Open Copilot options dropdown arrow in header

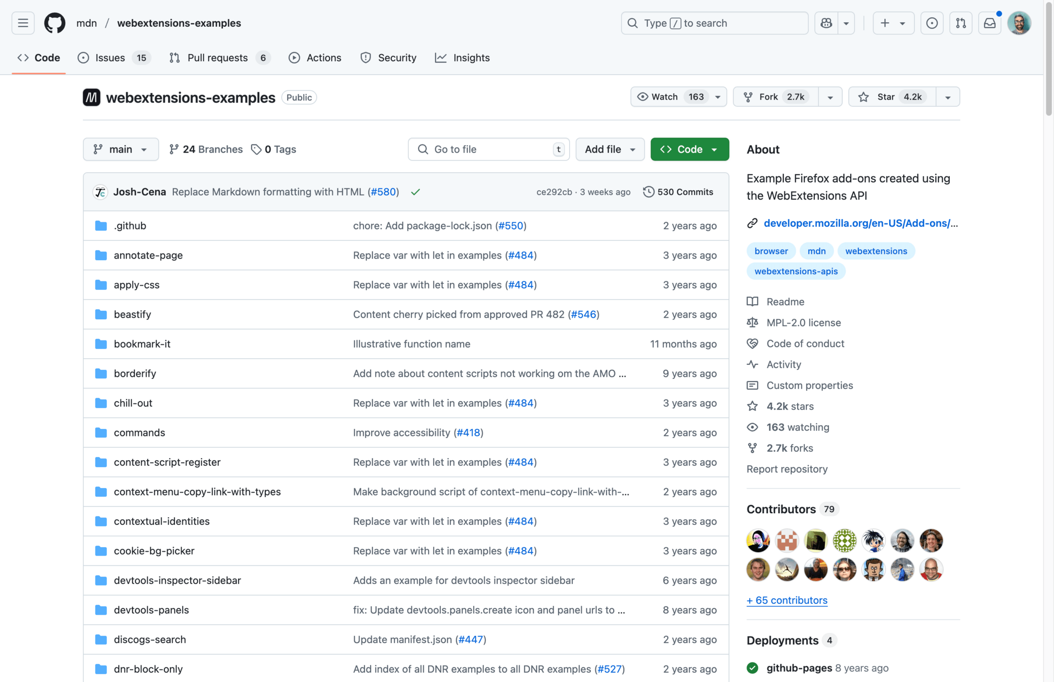click(x=846, y=23)
